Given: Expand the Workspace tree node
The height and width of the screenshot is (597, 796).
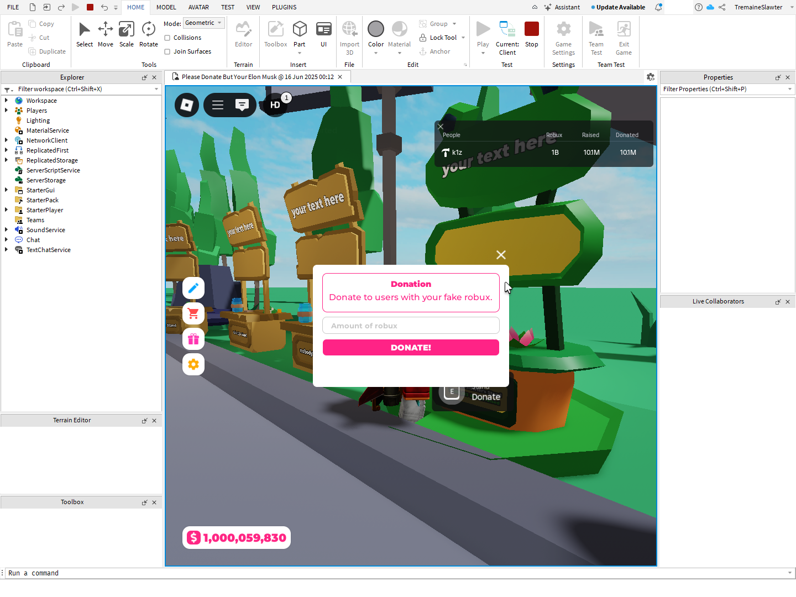Looking at the screenshot, I should coord(6,101).
